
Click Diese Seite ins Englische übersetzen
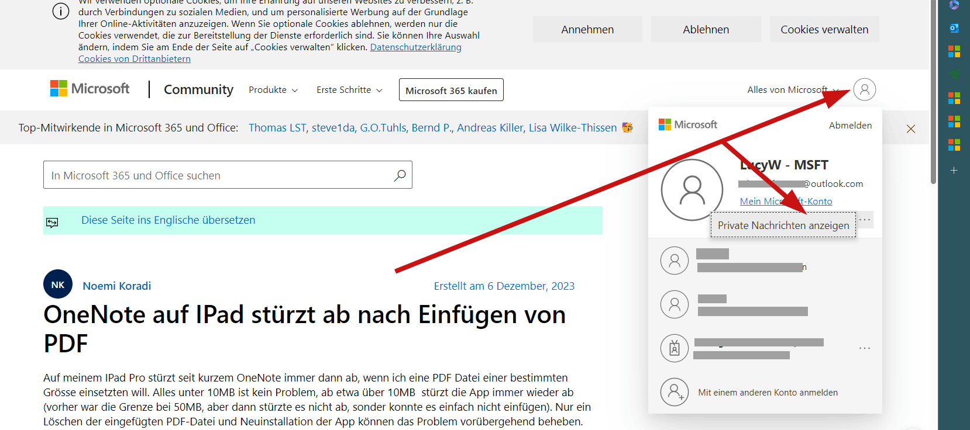[x=168, y=220]
